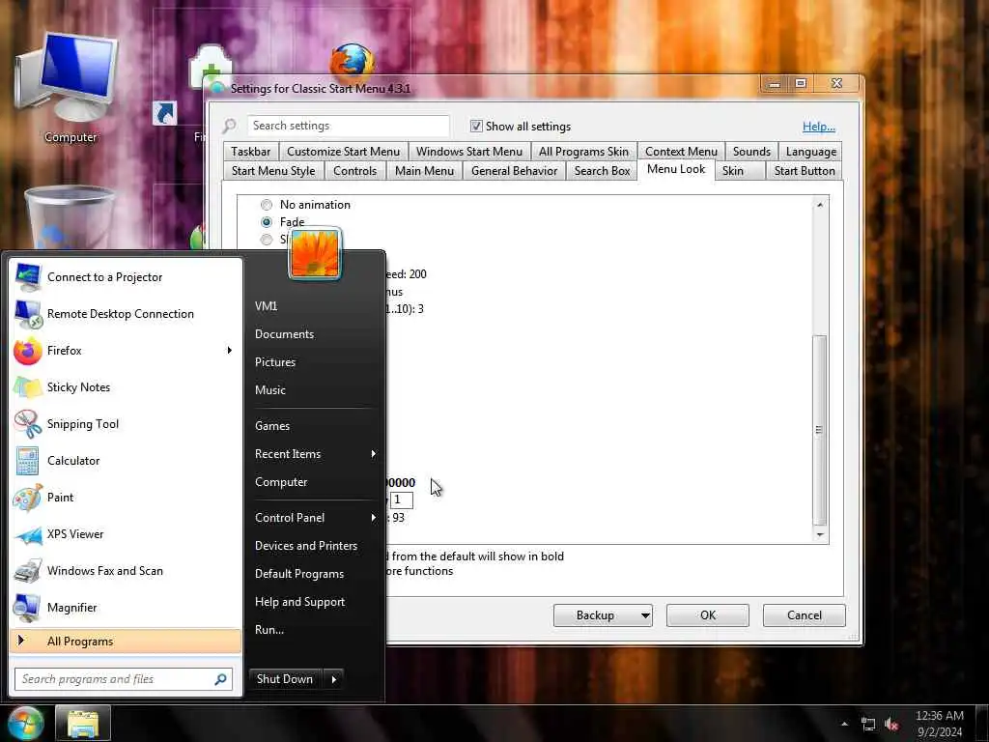Select the Fade radio button
Screen dimensions: 989x742
tap(267, 222)
